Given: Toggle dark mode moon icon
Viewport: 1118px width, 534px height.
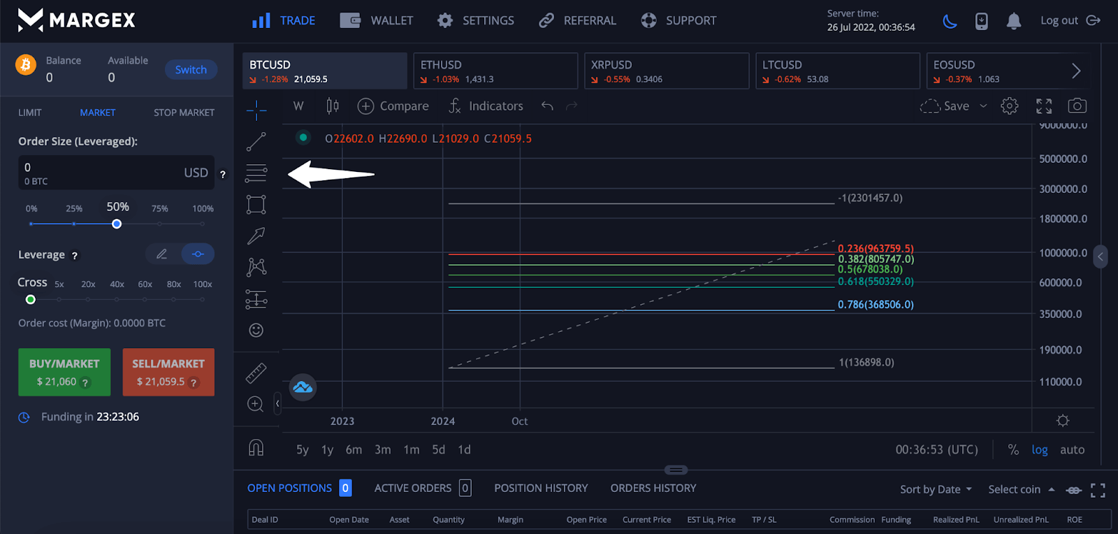Looking at the screenshot, I should pos(950,21).
